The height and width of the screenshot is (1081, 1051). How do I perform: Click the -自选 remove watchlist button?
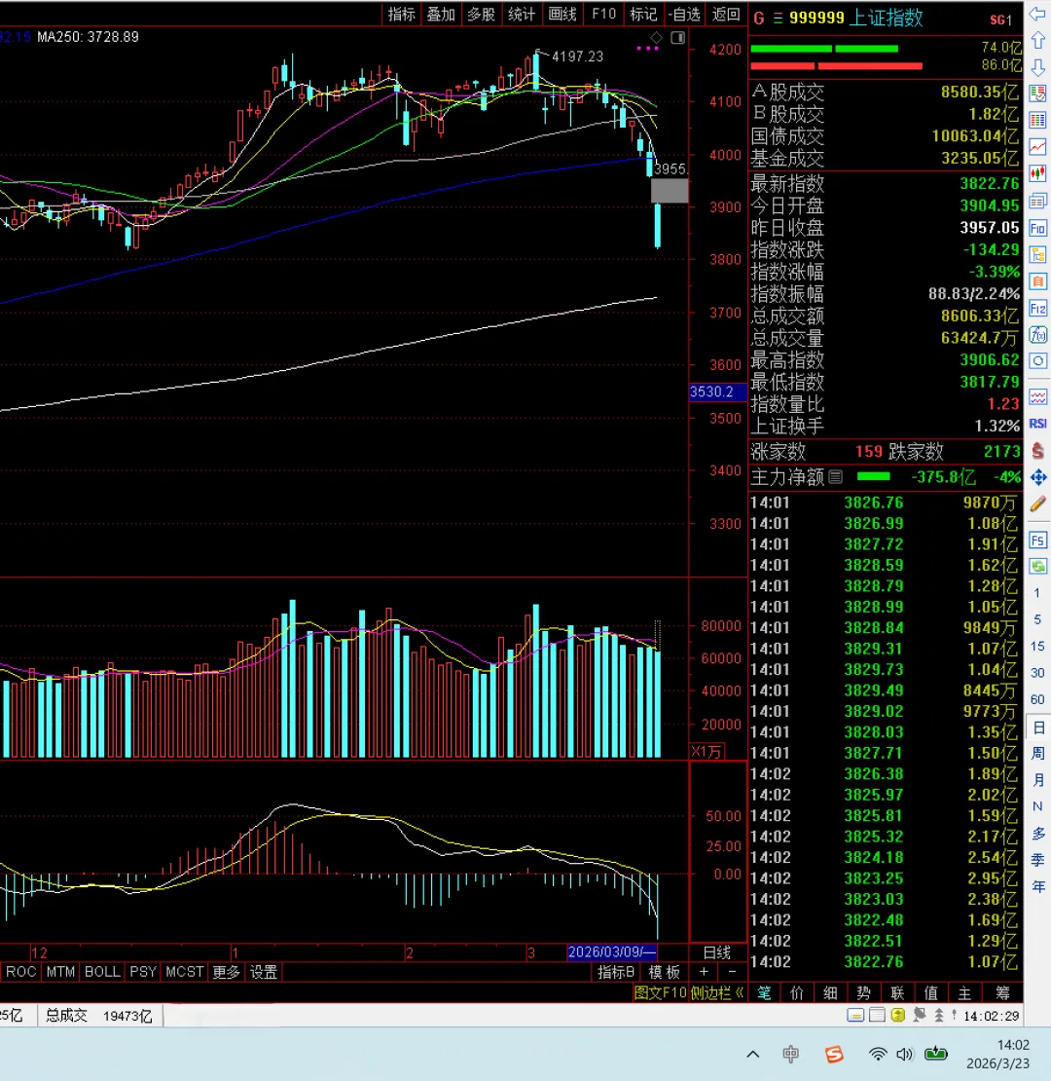coord(684,15)
